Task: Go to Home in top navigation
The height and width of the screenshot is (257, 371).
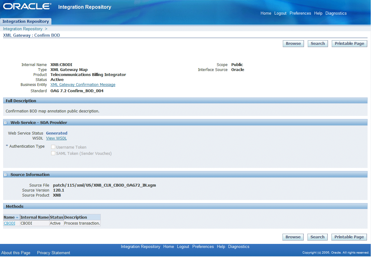Action: coord(266,13)
